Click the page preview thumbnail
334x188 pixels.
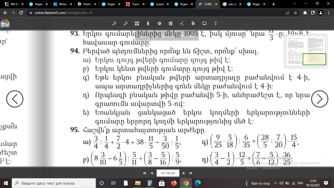pos(305,51)
